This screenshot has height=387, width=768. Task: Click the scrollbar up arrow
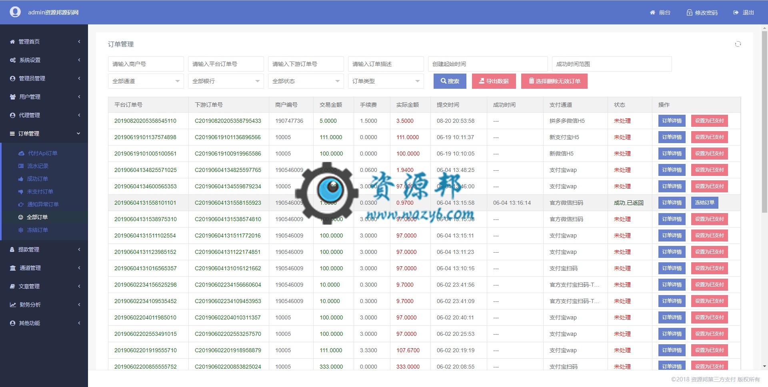(x=764, y=28)
